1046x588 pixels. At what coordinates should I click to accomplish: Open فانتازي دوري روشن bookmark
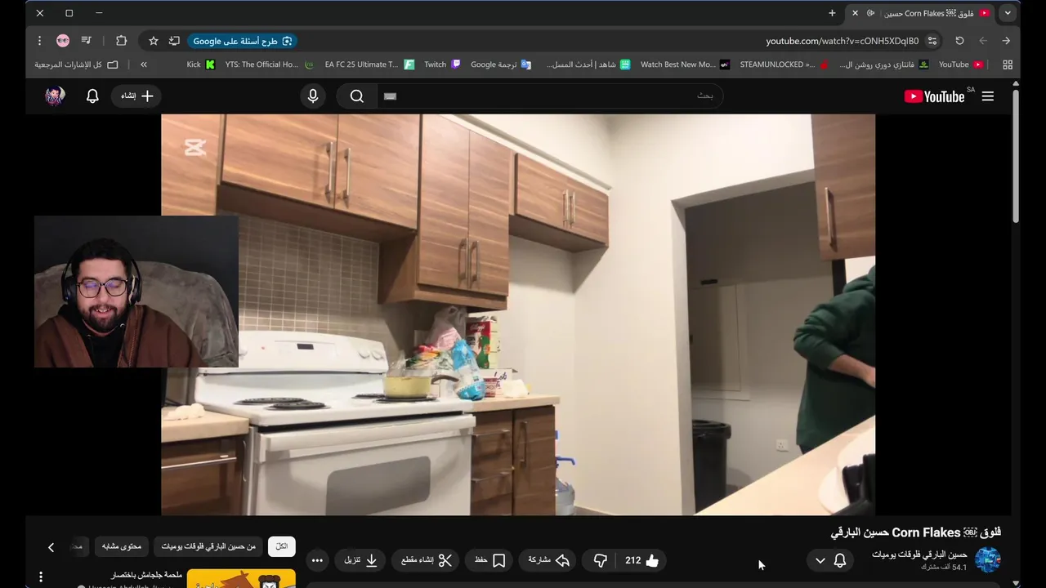(884, 65)
